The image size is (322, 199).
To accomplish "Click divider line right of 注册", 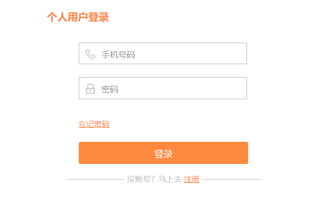I will click(x=231, y=179).
